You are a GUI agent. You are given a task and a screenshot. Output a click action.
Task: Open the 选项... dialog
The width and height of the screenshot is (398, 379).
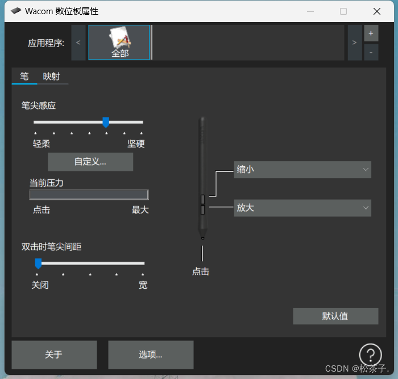tap(151, 355)
